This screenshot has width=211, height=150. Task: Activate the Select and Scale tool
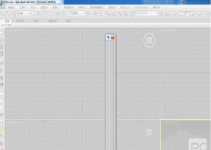(x=70, y=14)
